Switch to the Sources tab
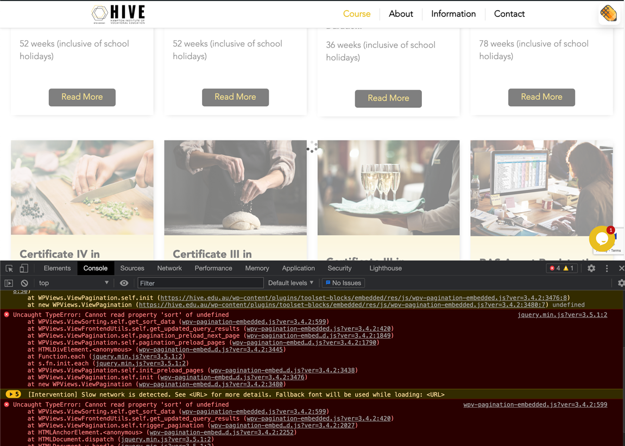Screen dimensions: 625x446 click(x=132, y=269)
